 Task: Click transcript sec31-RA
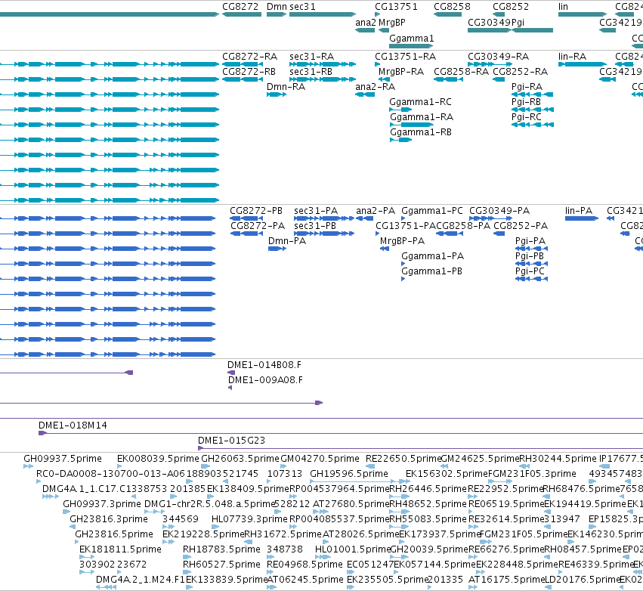click(311, 56)
